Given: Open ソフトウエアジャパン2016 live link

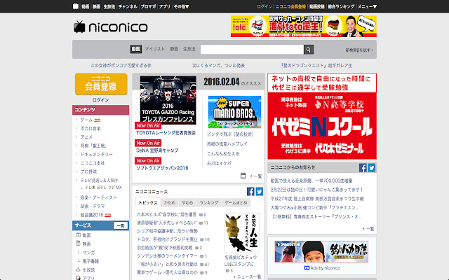Looking at the screenshot, I should (162, 168).
